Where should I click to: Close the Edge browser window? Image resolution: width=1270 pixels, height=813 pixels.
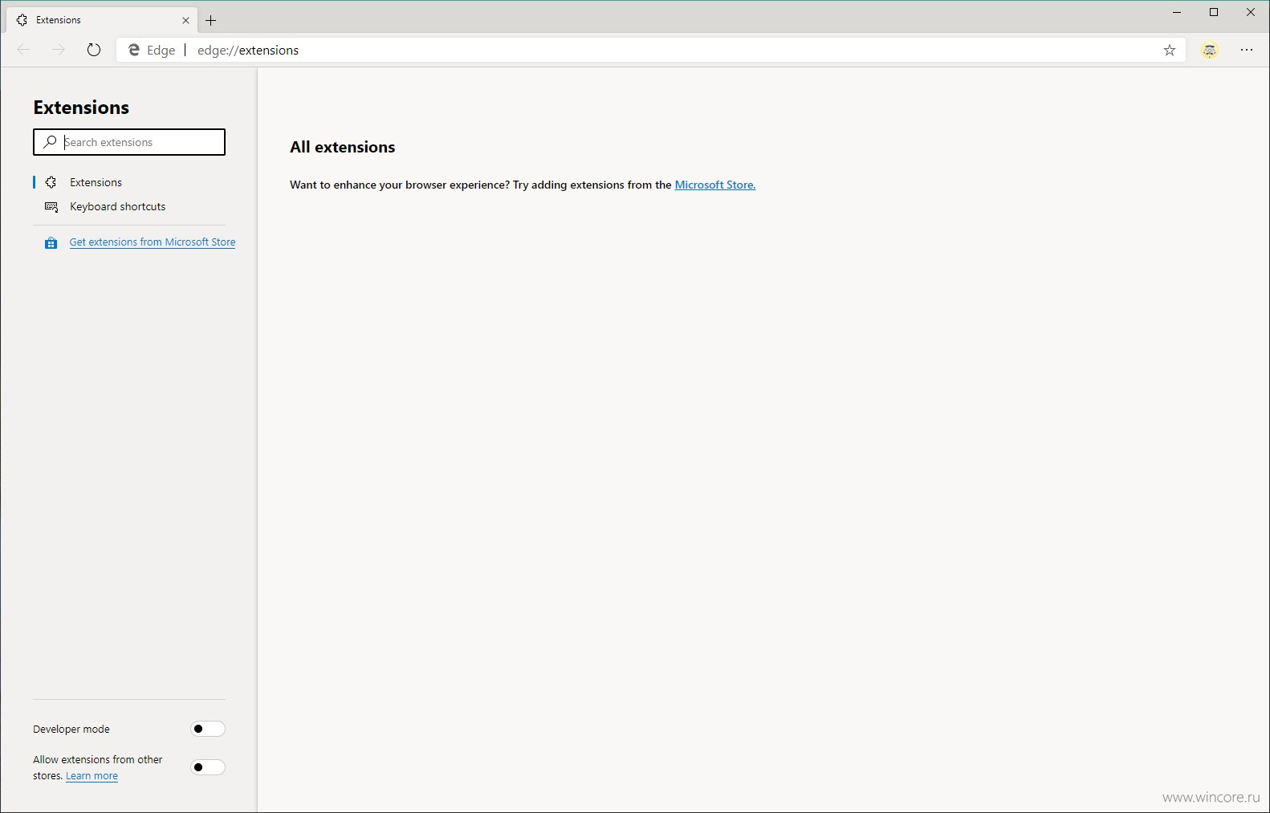pos(1251,12)
